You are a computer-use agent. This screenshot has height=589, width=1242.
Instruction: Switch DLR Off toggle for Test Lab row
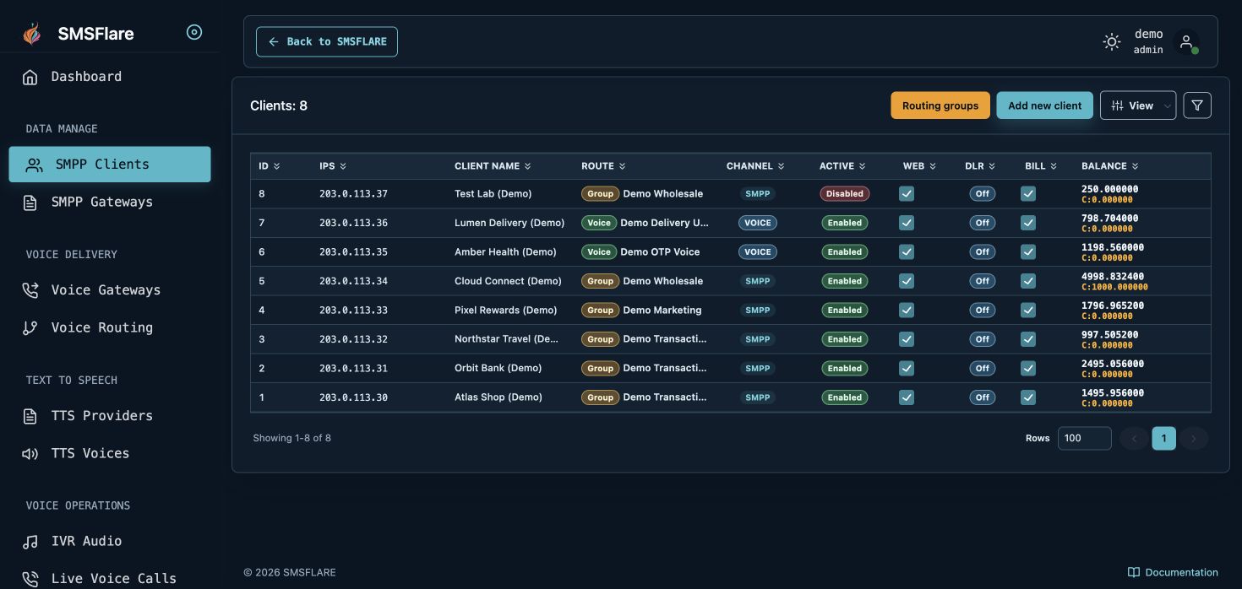pyautogui.click(x=982, y=193)
